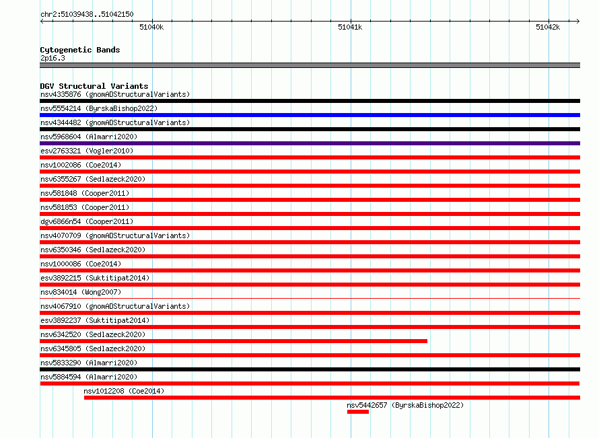Click dgv6866n54 (Cooper2011) label

87,221
